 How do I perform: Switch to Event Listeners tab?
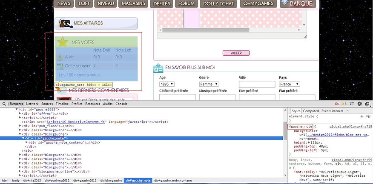332,111
